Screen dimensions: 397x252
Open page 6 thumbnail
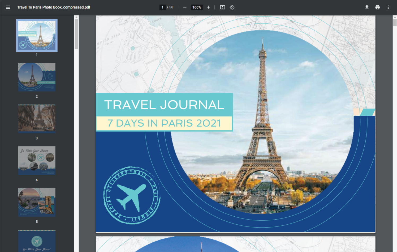pyautogui.click(x=37, y=241)
